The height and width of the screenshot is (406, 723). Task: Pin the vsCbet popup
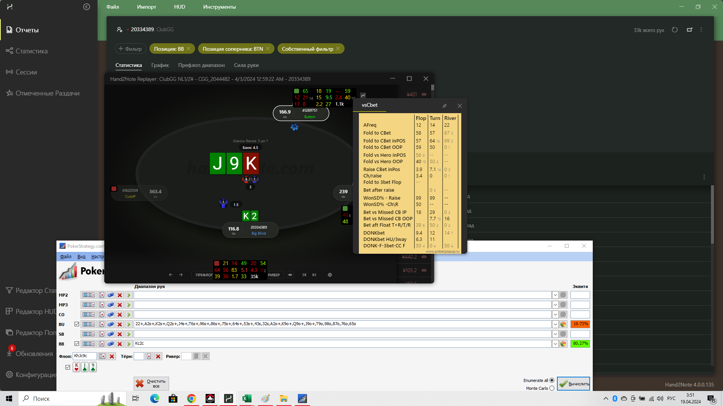point(444,106)
